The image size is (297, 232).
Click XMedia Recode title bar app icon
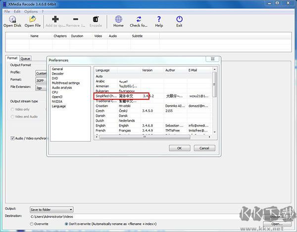4,4
